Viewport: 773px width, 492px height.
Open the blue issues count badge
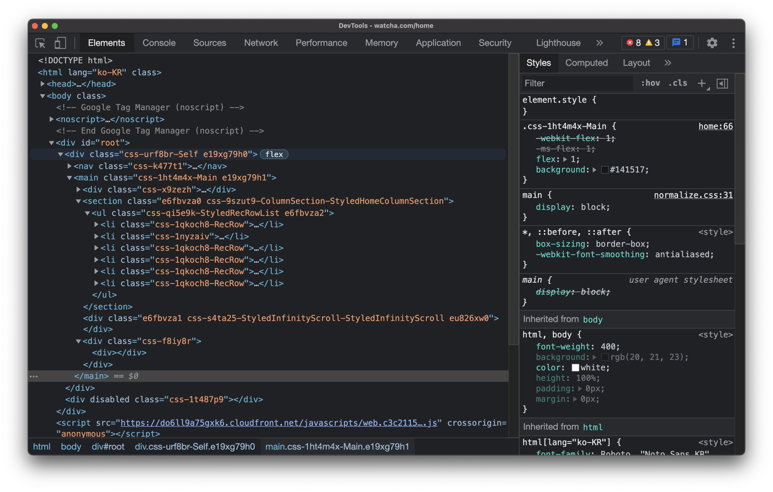680,43
